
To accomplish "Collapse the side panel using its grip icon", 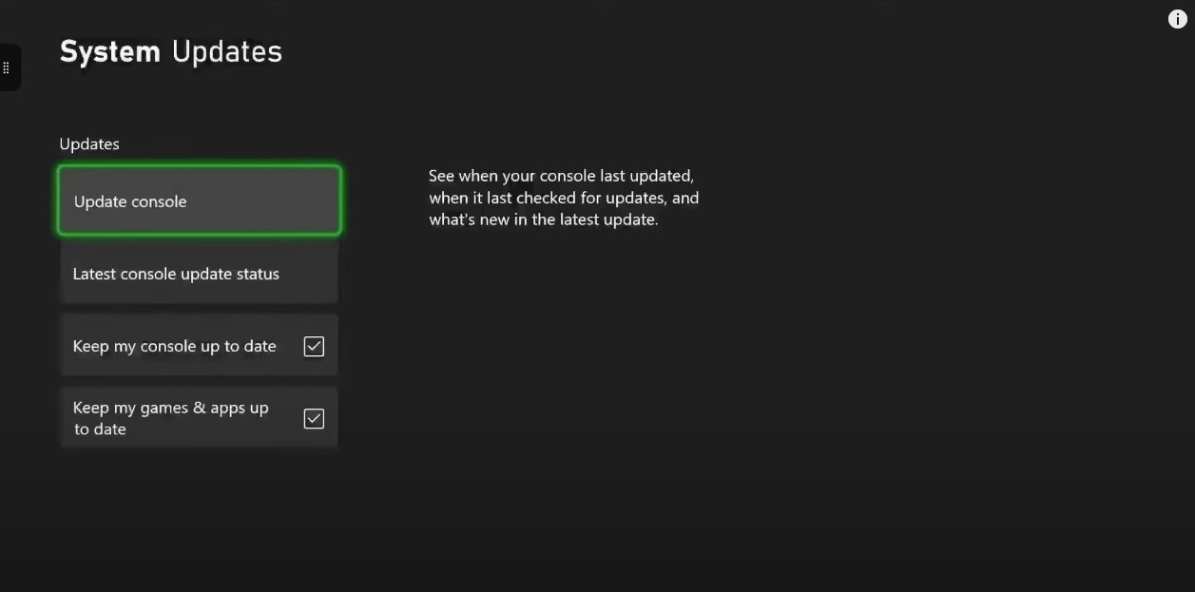I will (x=7, y=67).
